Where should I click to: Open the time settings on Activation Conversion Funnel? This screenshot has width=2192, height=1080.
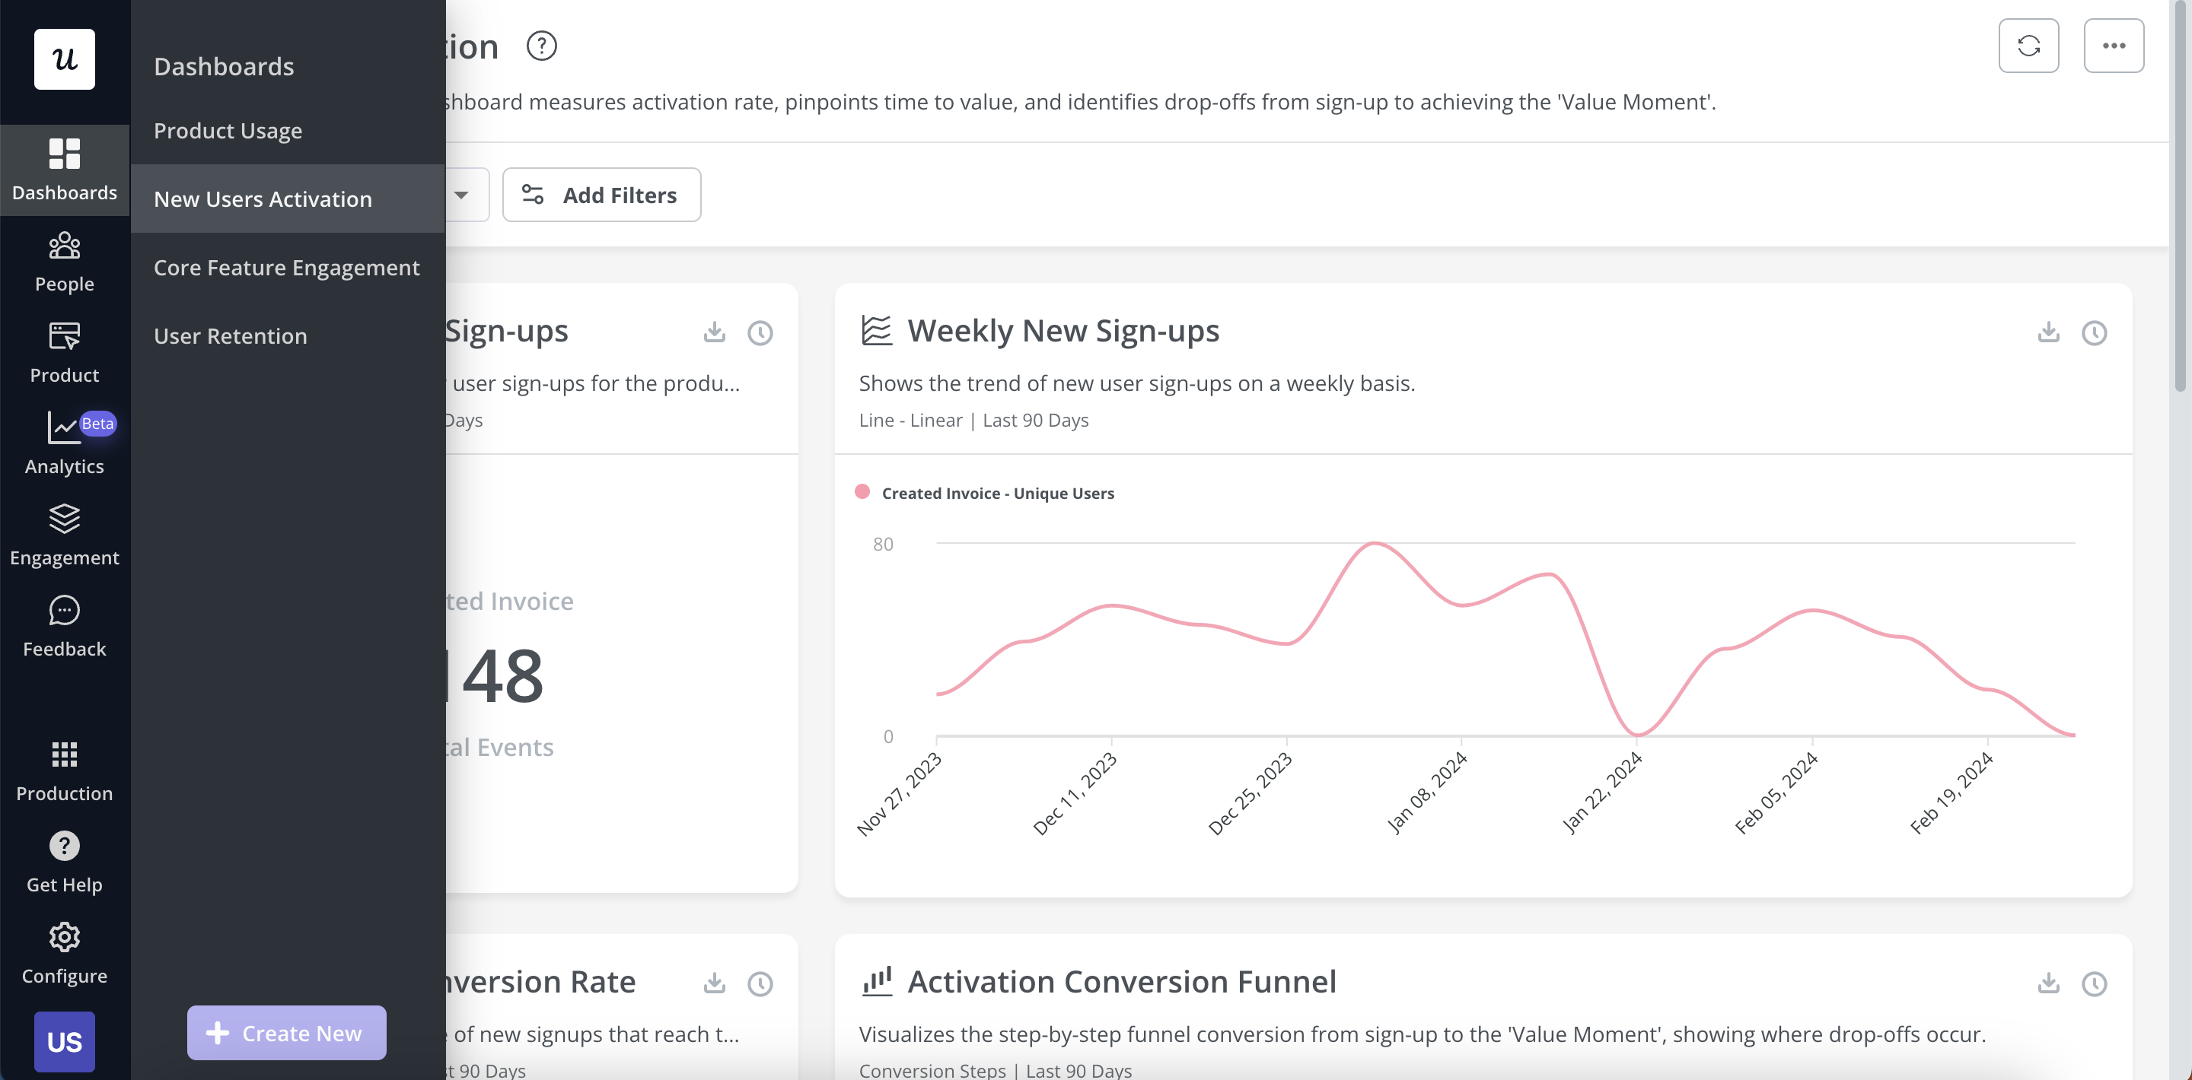coord(2095,984)
